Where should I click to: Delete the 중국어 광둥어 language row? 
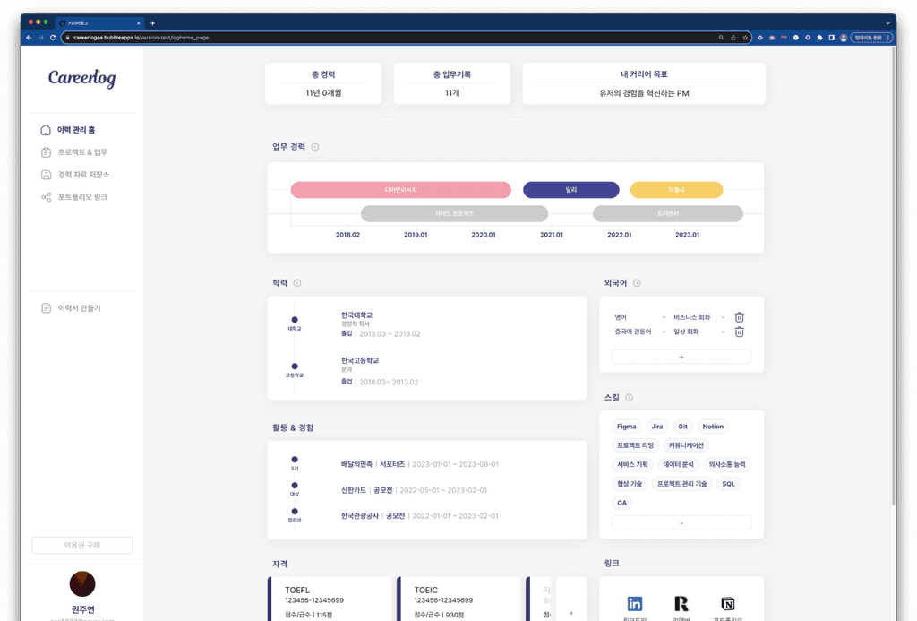[739, 332]
